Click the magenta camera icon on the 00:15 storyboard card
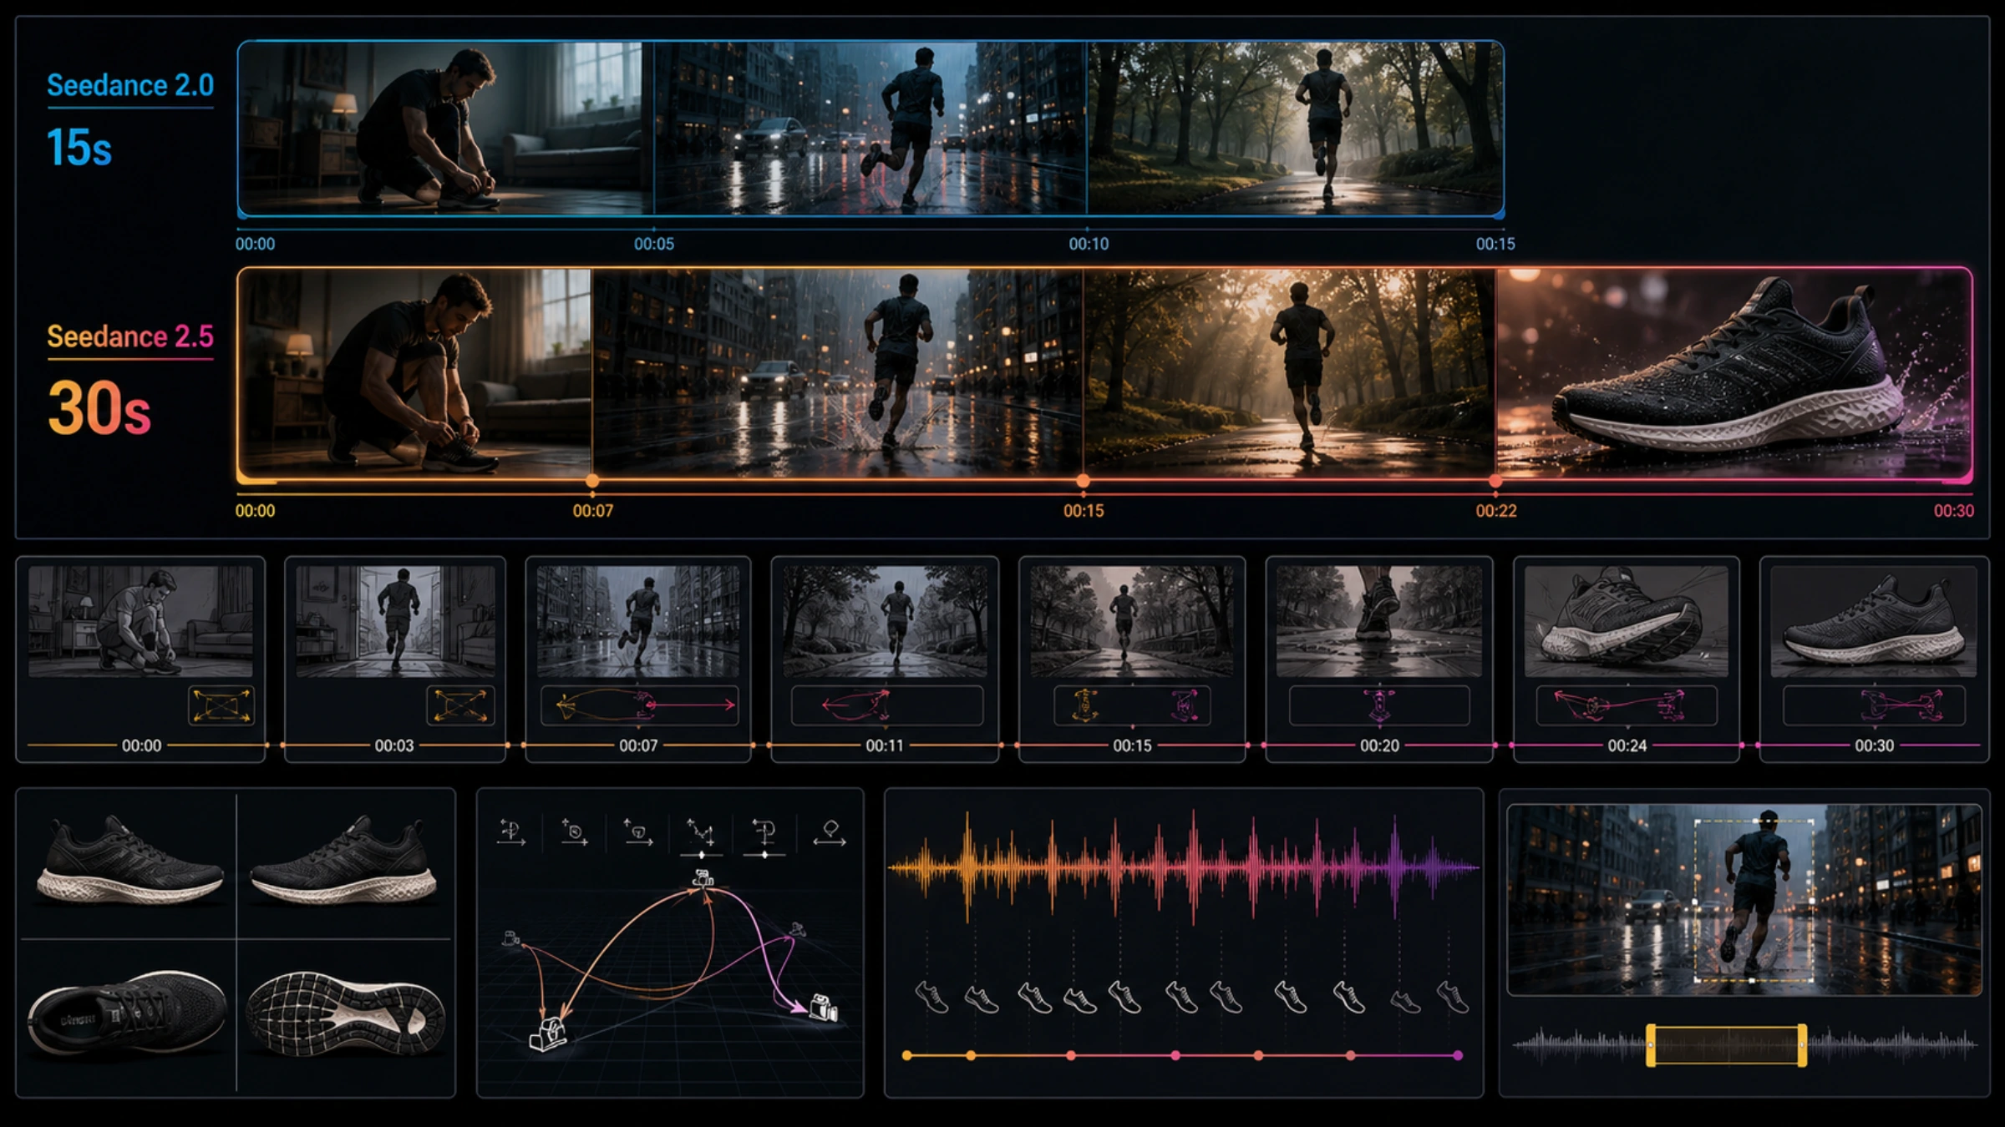Screen dimensions: 2005x1127 pyautogui.click(x=1185, y=705)
